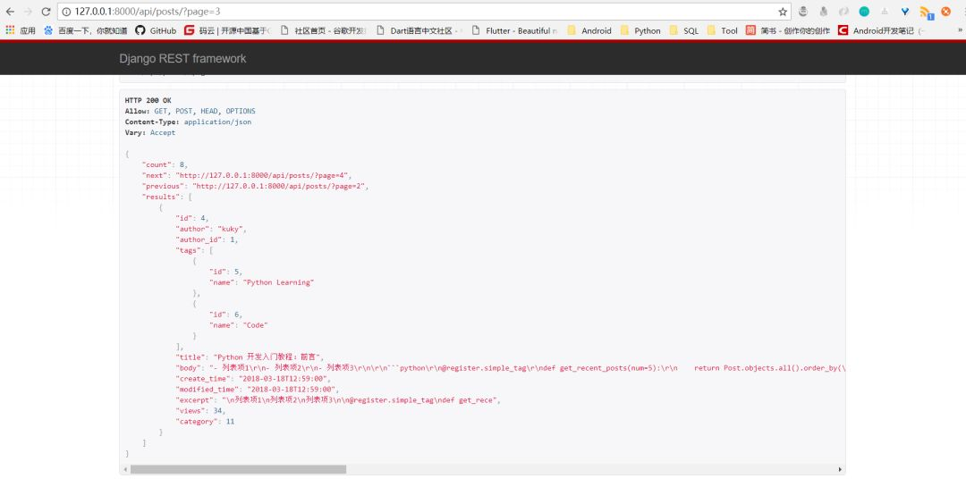Click the browser forward arrow
Screen dimensions: 966x487
[x=28, y=12]
